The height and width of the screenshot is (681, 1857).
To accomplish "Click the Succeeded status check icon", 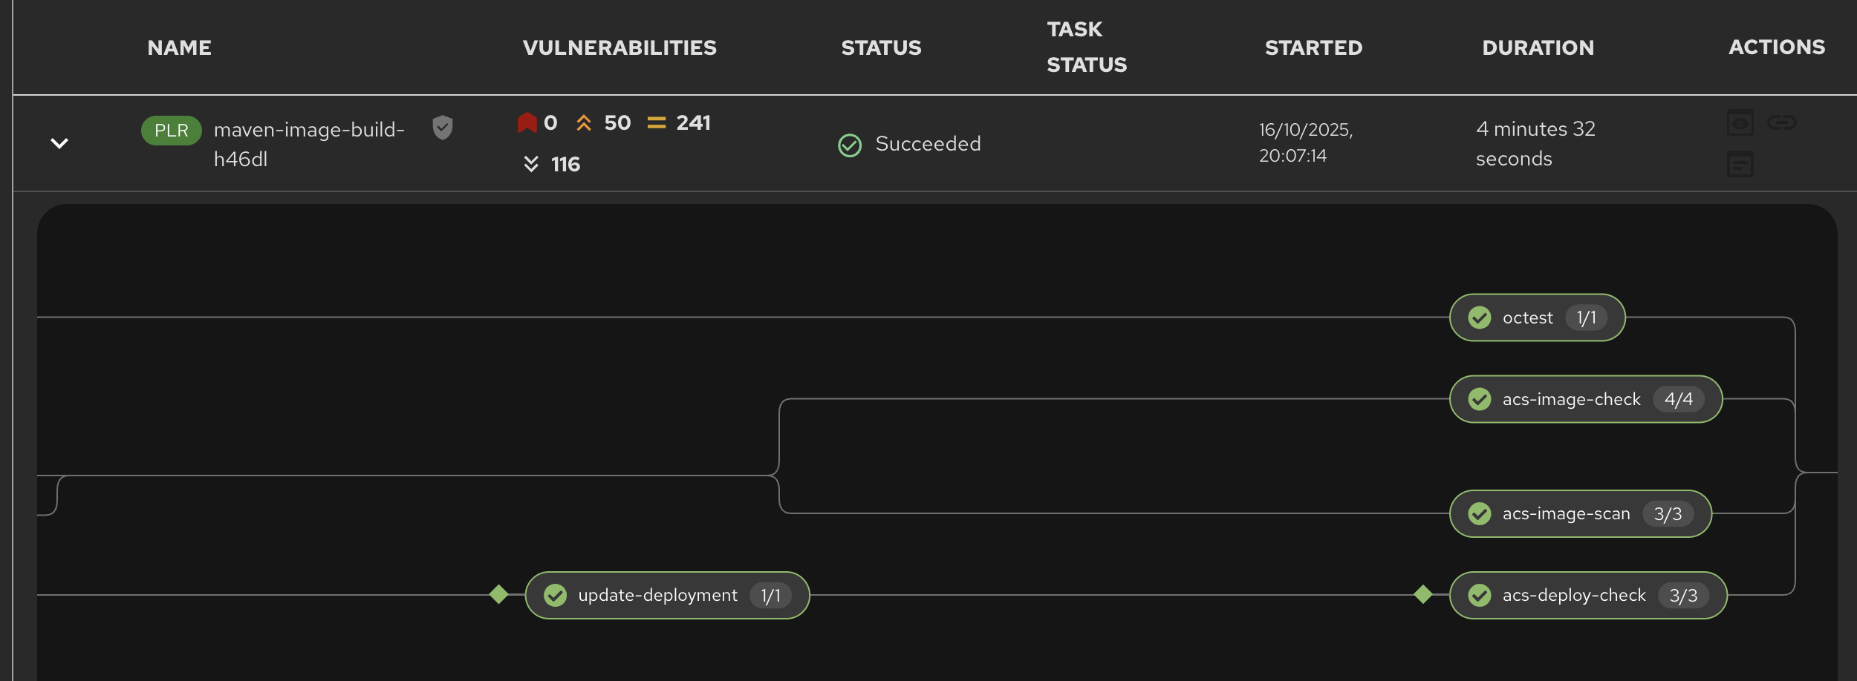I will (x=850, y=144).
